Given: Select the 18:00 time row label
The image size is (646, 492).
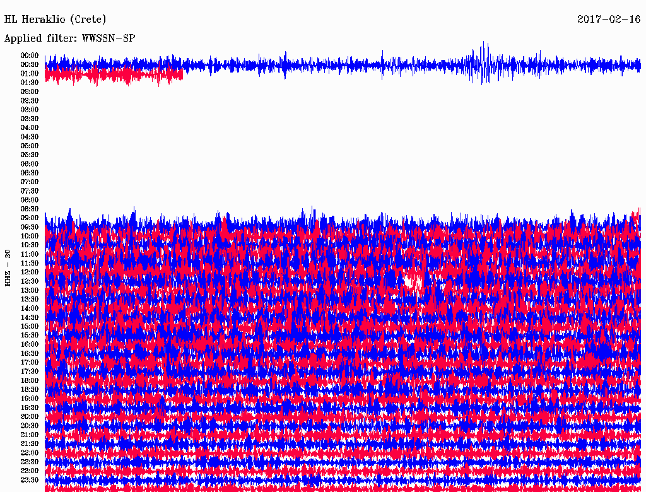Looking at the screenshot, I should [x=30, y=380].
